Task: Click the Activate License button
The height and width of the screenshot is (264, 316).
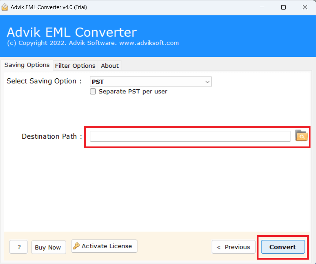Action: click(104, 246)
